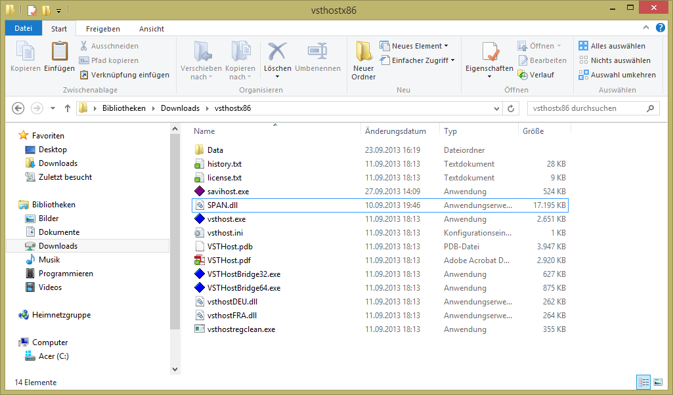Screen dimensions: 673x395
Task: Create a new folder with Neuer Ordner
Action: [363, 60]
